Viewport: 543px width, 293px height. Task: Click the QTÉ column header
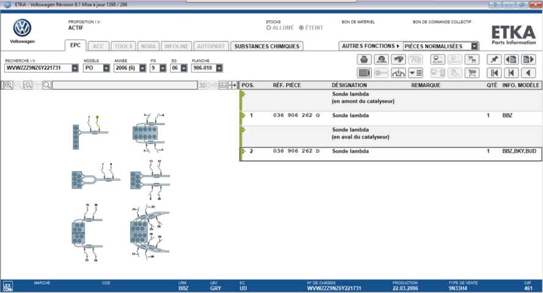[492, 85]
